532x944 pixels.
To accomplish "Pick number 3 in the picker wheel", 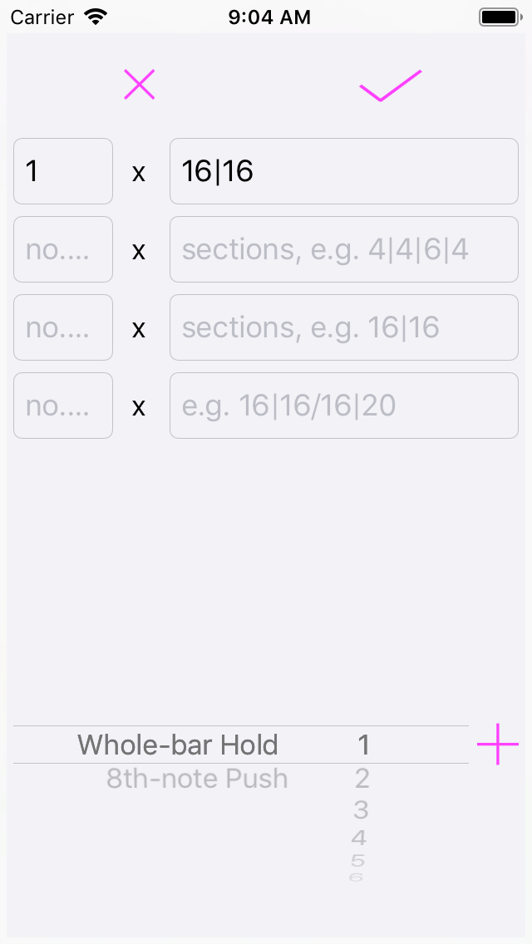I will pos(361,809).
